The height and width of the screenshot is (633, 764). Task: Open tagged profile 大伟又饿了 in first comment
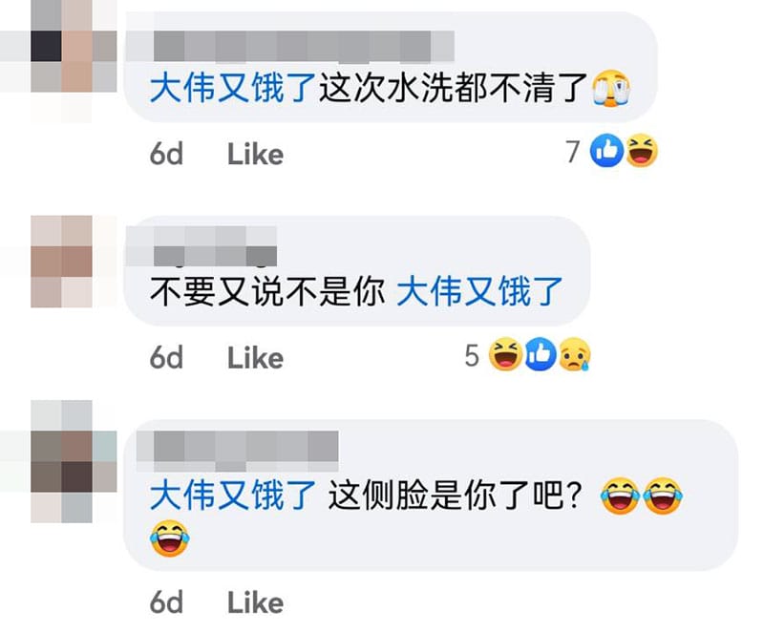[x=233, y=88]
